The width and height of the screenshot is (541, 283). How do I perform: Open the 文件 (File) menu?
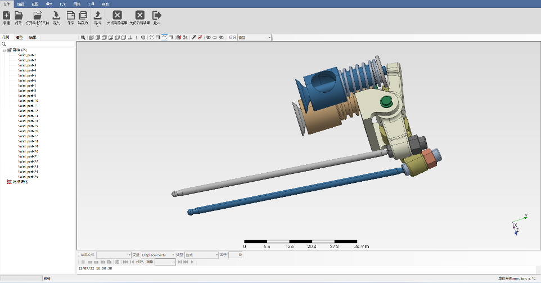(x=7, y=4)
